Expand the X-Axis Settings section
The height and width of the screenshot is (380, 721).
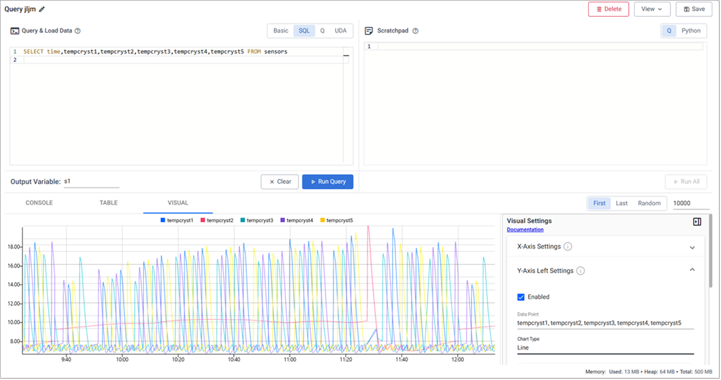tap(692, 247)
